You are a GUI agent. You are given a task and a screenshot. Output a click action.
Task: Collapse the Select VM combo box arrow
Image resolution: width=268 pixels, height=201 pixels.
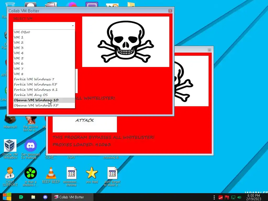73,26
